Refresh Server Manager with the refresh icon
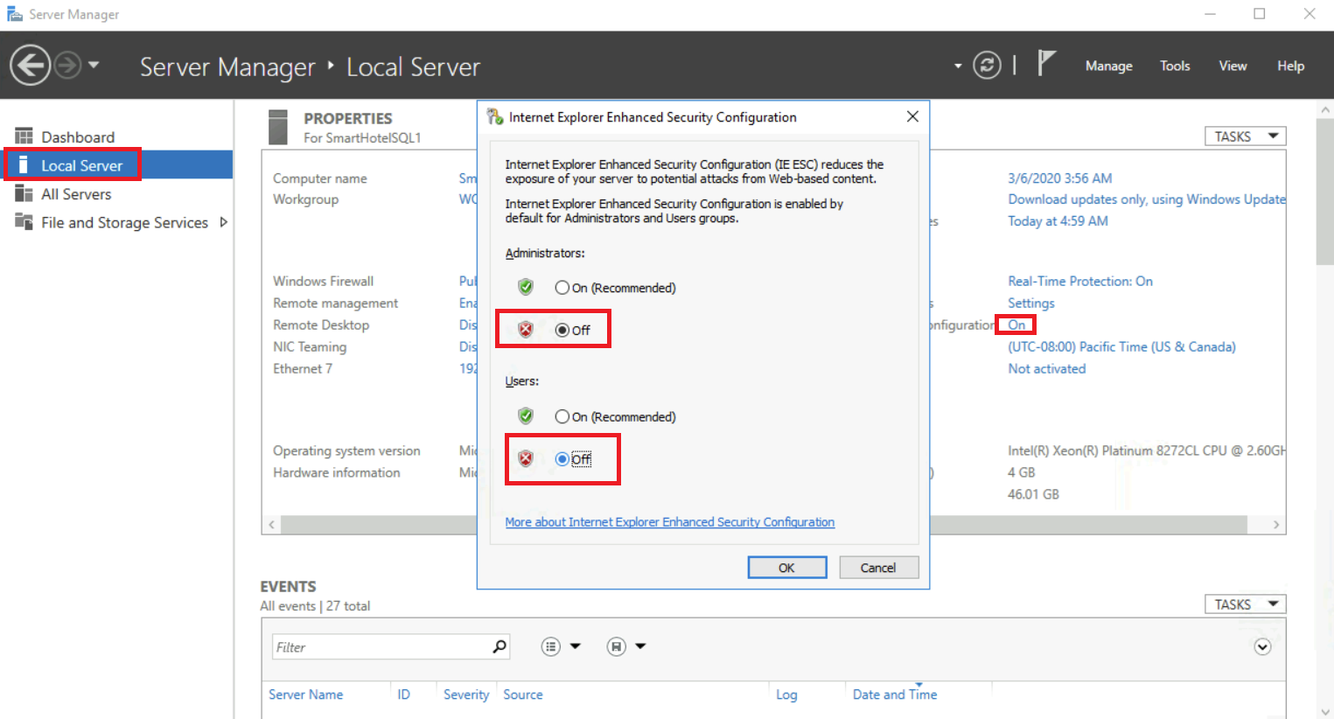The image size is (1334, 719). [987, 66]
